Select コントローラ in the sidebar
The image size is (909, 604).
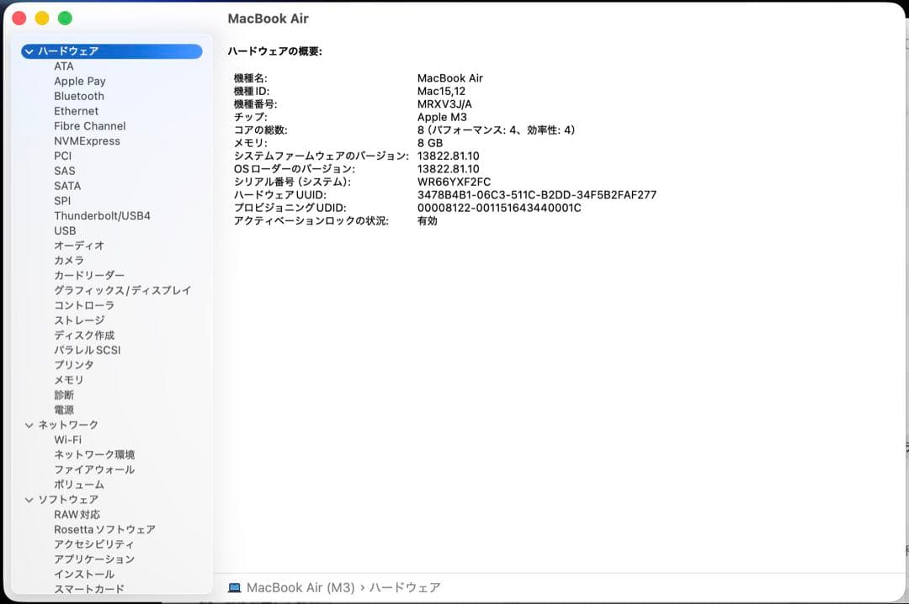coord(84,305)
